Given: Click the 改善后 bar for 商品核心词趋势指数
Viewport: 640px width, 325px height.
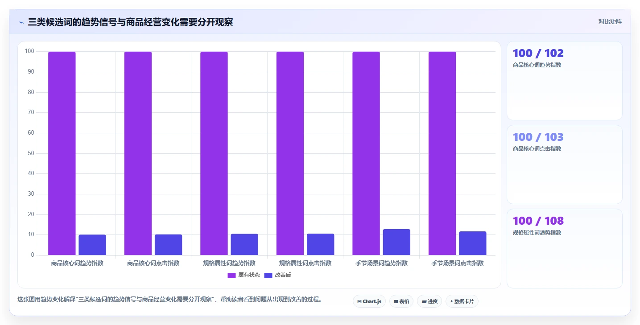Looking at the screenshot, I should coord(92,245).
